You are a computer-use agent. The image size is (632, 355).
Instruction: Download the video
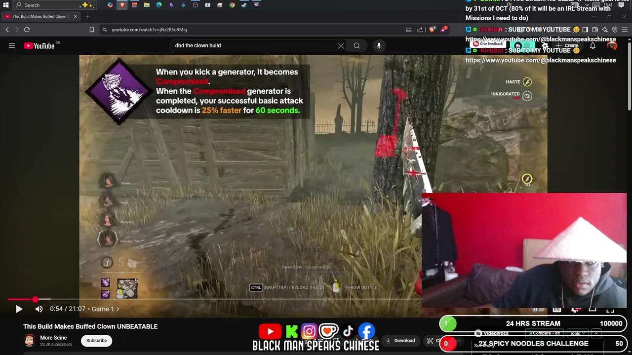[x=400, y=341]
